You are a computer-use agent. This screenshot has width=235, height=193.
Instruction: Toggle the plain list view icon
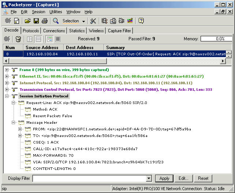pyautogui.click(x=58, y=39)
